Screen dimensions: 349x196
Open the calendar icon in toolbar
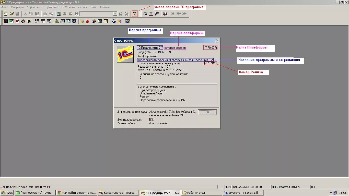(151, 14)
